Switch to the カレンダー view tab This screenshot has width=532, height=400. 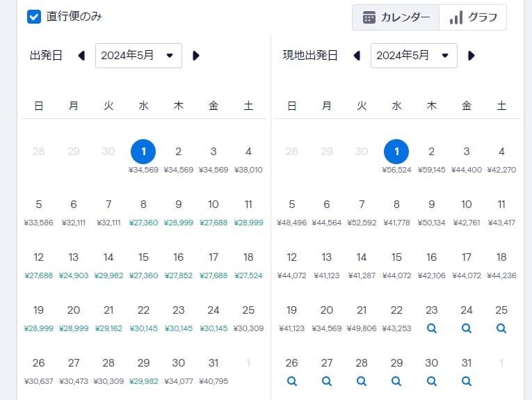(x=396, y=17)
